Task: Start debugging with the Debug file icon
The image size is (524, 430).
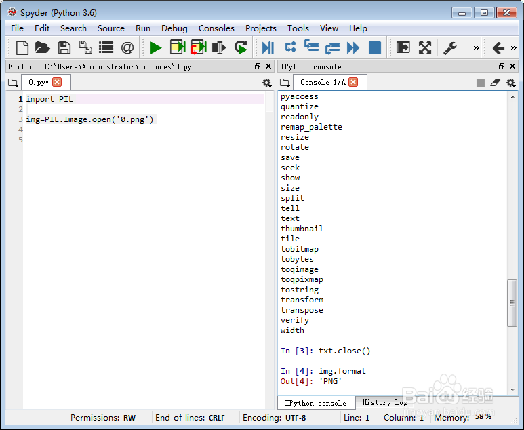Action: pyautogui.click(x=268, y=47)
